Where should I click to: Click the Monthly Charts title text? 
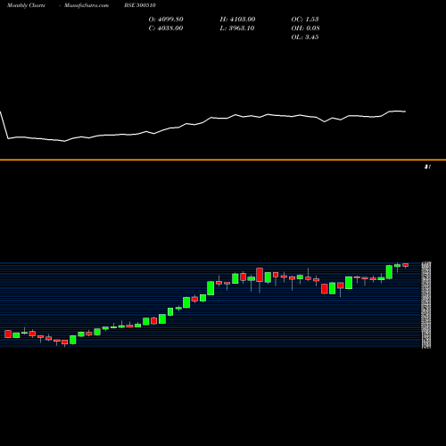pyautogui.click(x=26, y=5)
